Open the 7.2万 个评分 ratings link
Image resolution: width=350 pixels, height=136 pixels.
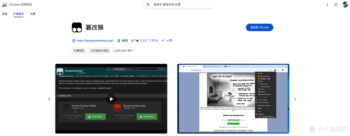click(149, 40)
